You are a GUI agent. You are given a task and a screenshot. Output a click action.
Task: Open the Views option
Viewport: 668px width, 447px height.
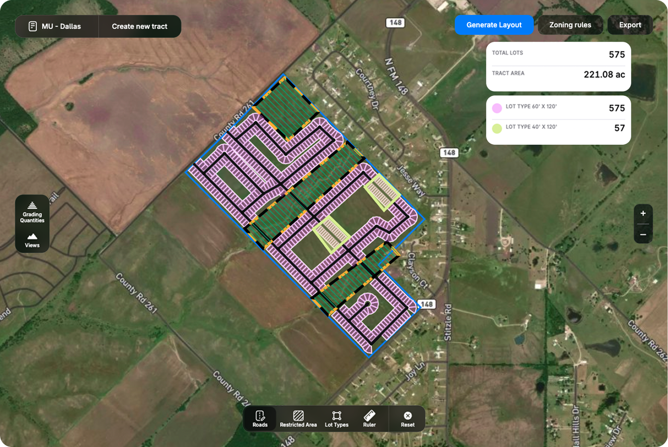coord(32,240)
